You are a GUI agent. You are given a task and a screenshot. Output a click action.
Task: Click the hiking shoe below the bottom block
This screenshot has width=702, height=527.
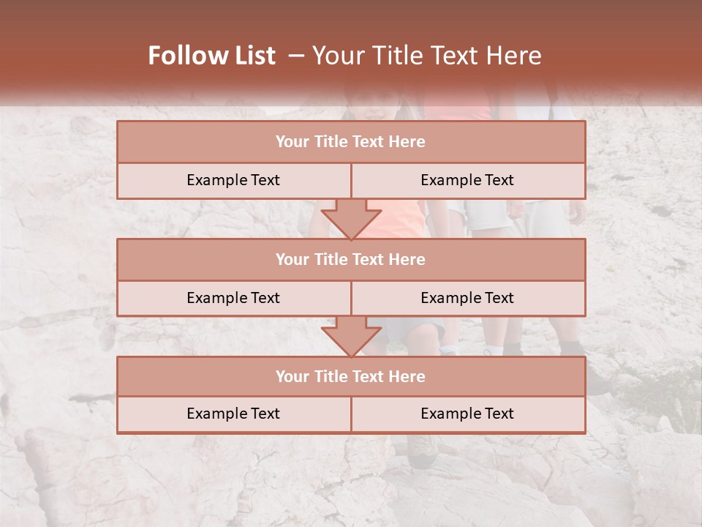pyautogui.click(x=423, y=450)
